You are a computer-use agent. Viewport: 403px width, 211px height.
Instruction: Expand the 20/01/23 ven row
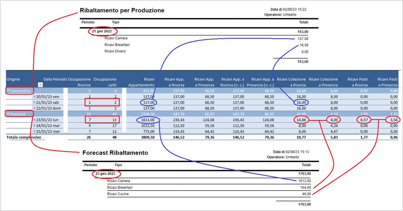click(34, 97)
